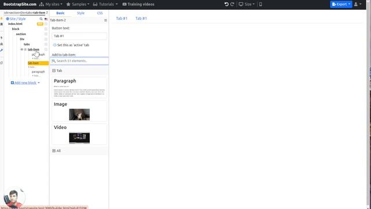Add the Image element card

79,111
